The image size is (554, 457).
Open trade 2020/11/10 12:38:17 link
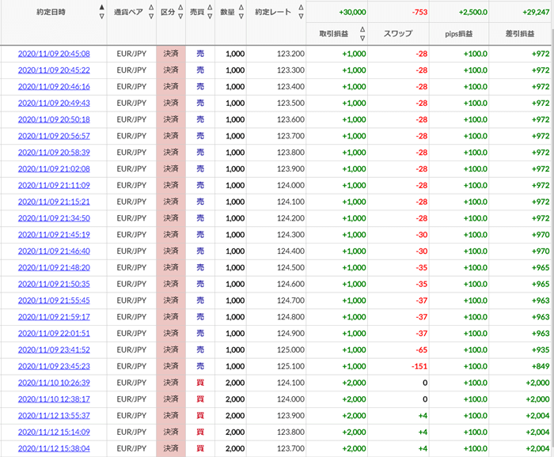click(x=54, y=399)
